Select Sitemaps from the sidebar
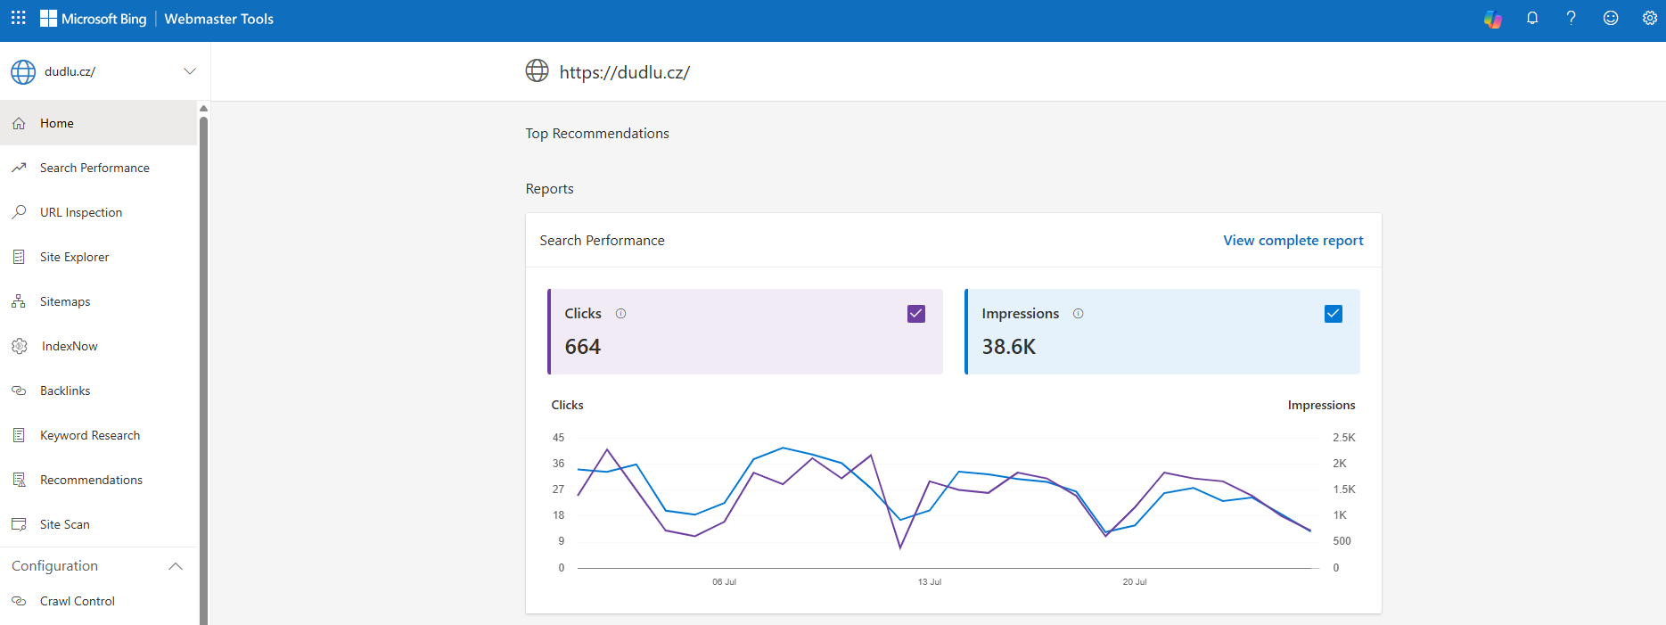 (65, 301)
